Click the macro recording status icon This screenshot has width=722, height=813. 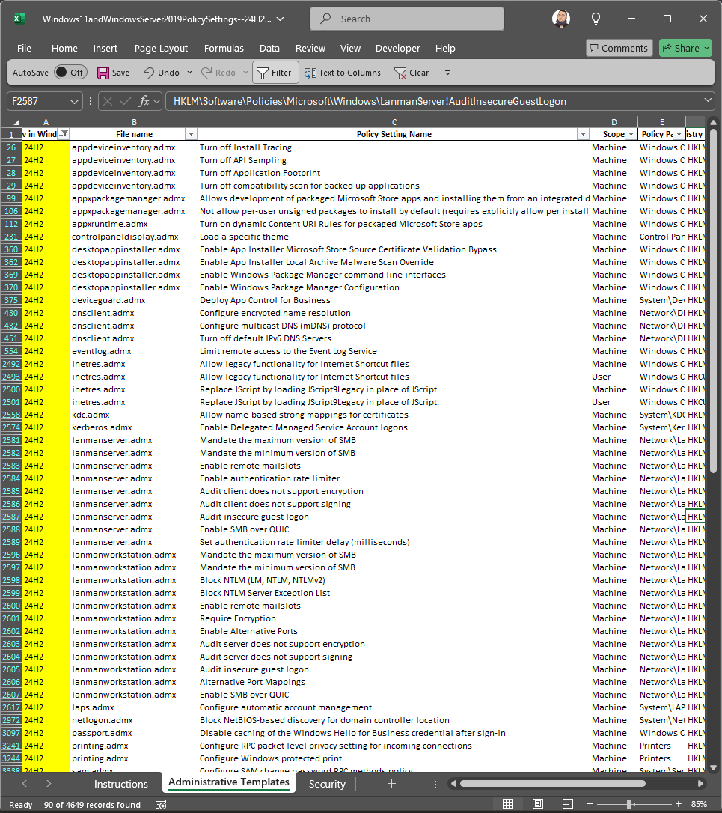[x=161, y=804]
